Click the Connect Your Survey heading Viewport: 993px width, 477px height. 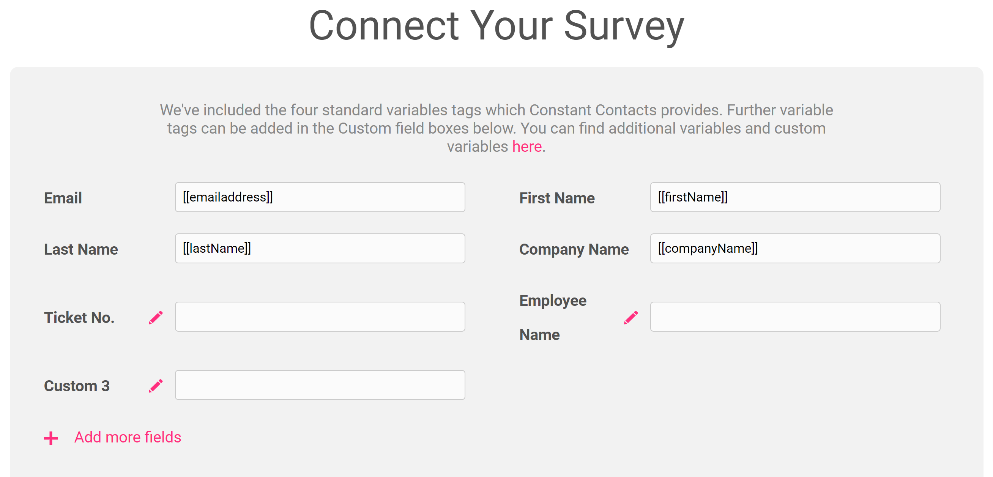tap(496, 26)
